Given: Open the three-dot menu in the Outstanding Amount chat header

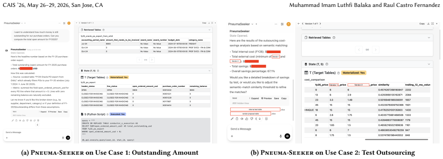Looking at the screenshot, I should [x=59, y=23].
